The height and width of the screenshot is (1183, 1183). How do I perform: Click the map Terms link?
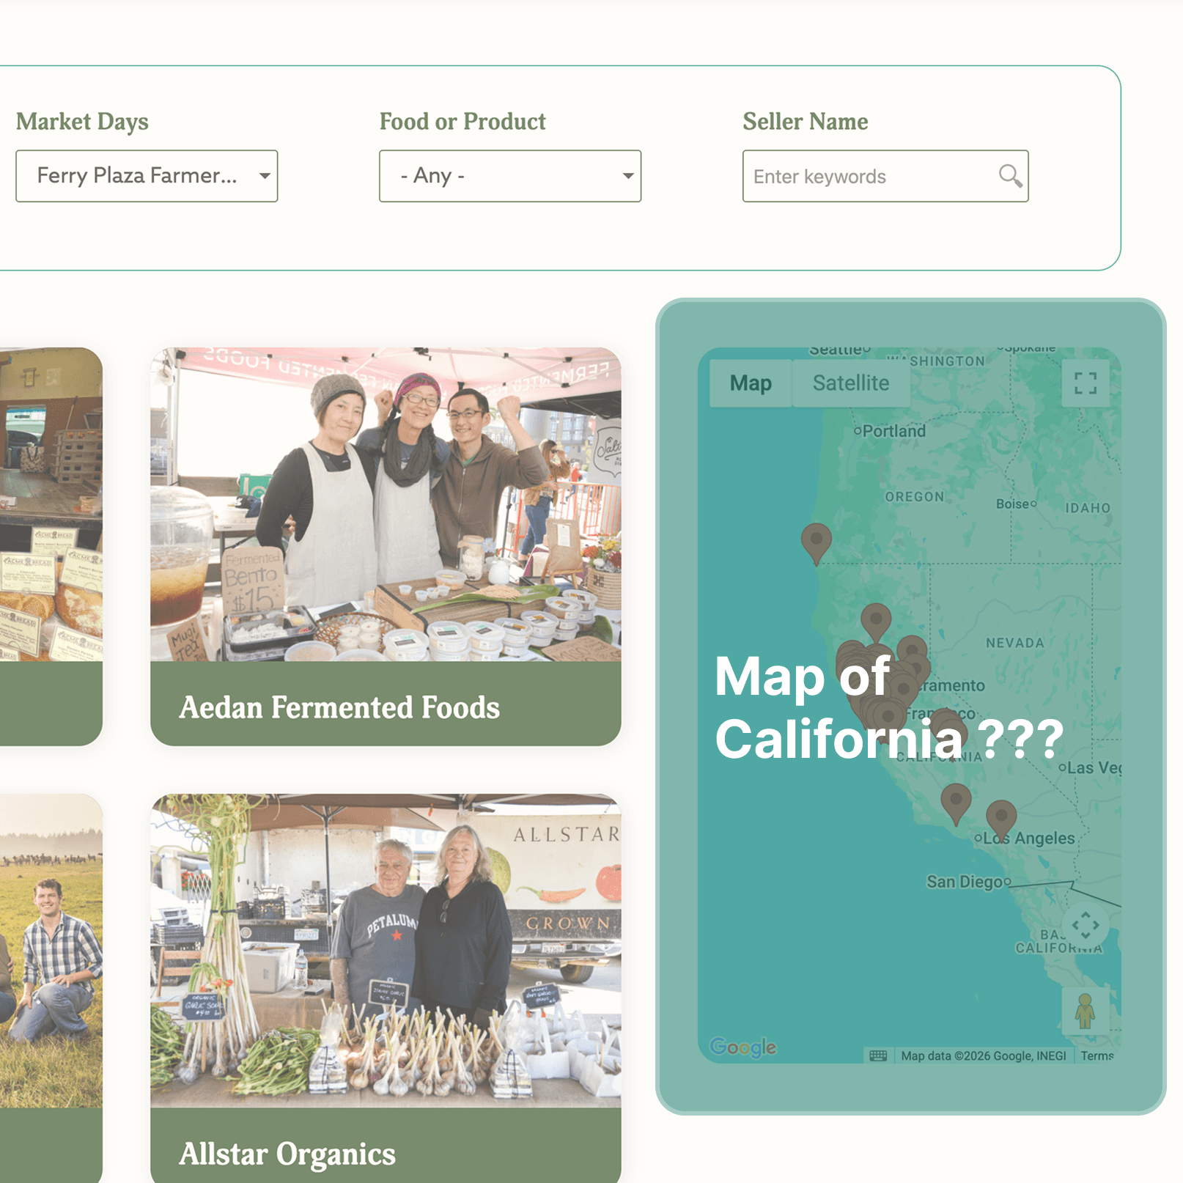(x=1097, y=1055)
